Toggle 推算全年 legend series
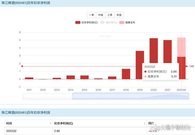The image size is (195, 135). pos(127,22)
